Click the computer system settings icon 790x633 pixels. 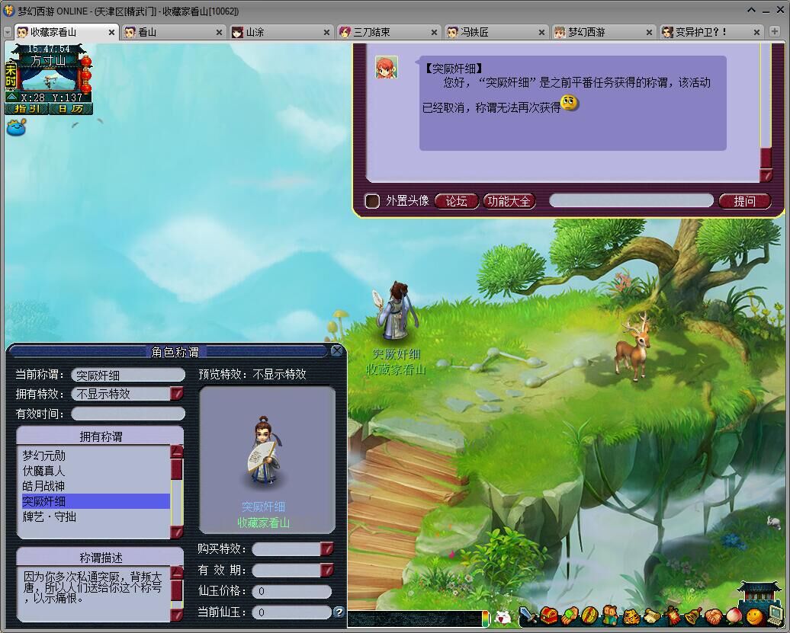click(775, 615)
